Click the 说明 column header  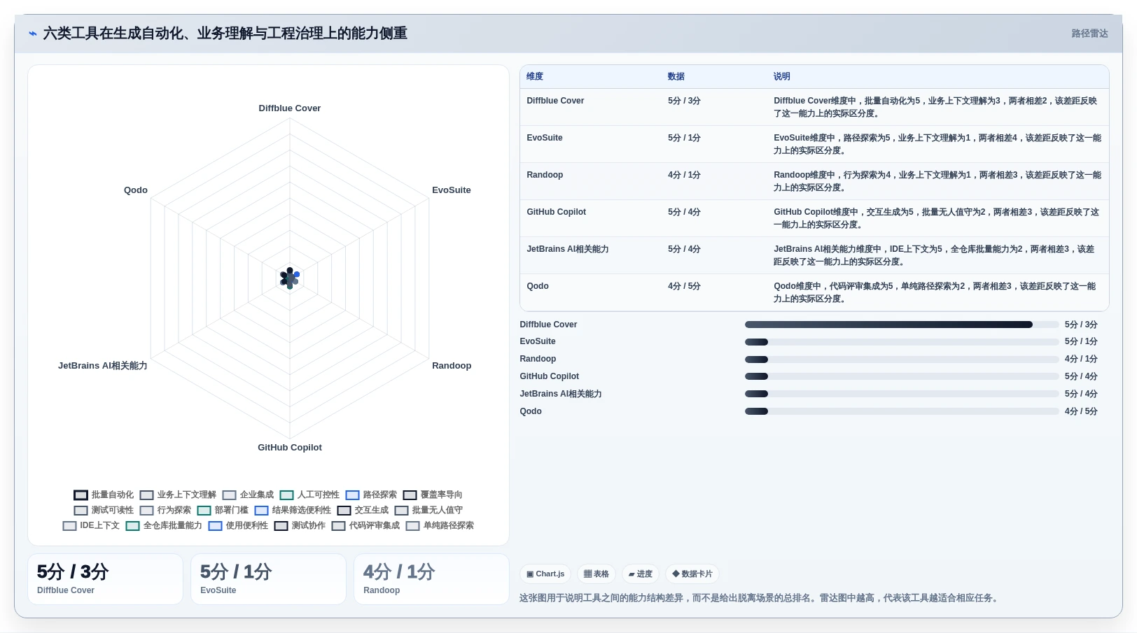pyautogui.click(x=782, y=76)
